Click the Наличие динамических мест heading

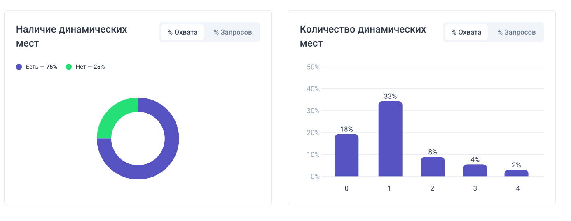(71, 36)
